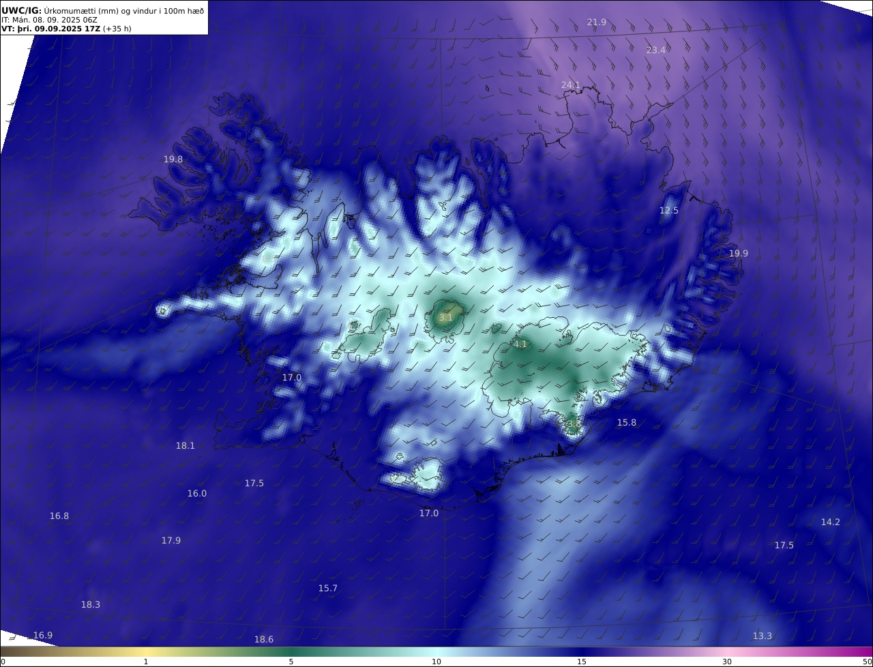Click the valid time '09.09.2025 17Z' line

[x=66, y=29]
